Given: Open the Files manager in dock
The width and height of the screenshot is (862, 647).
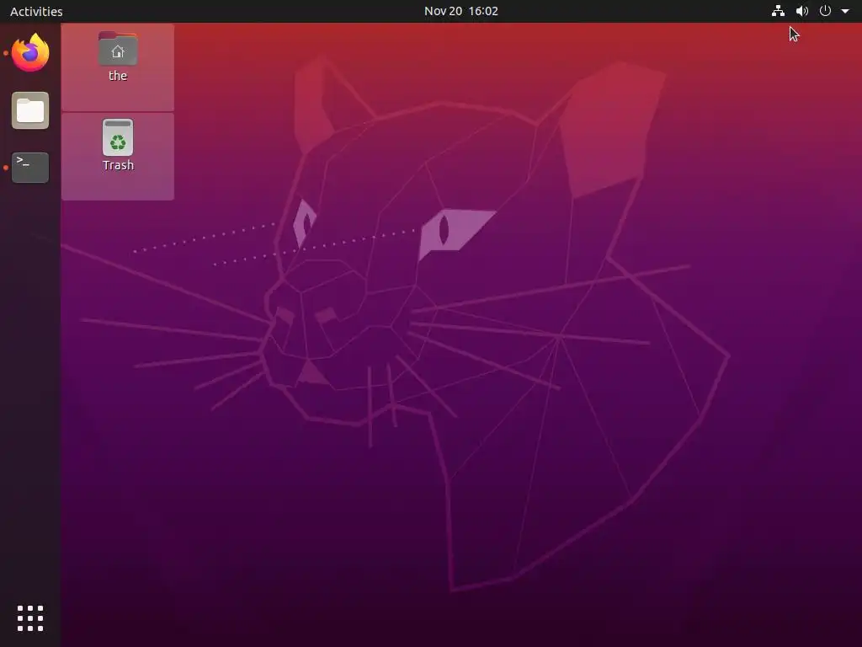Looking at the screenshot, I should point(30,110).
